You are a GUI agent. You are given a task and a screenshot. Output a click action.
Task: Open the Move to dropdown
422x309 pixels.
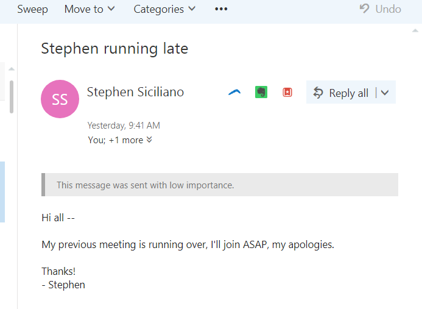pyautogui.click(x=90, y=9)
